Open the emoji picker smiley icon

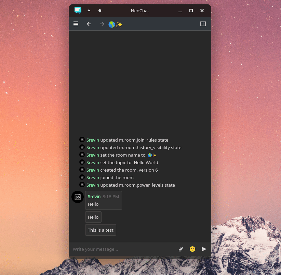pyautogui.click(x=192, y=249)
